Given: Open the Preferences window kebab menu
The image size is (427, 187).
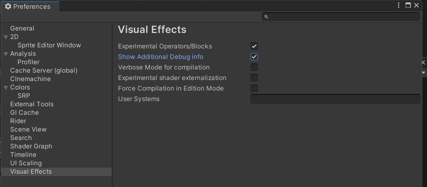Looking at the screenshot, I should tap(399, 5).
